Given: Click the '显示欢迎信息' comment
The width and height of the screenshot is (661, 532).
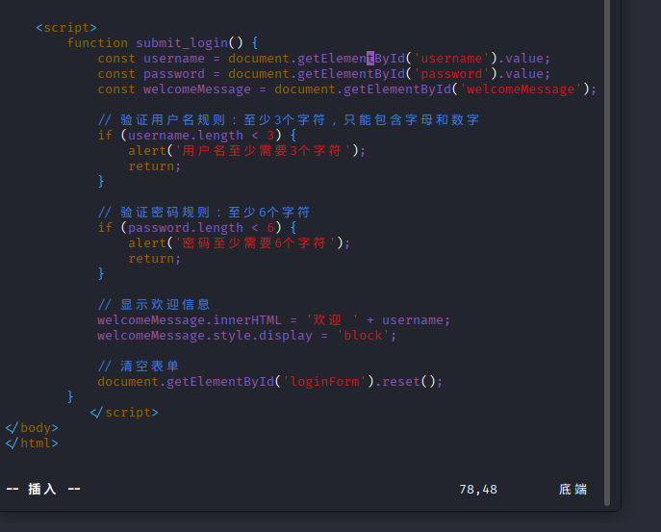Looking at the screenshot, I should (154, 305).
